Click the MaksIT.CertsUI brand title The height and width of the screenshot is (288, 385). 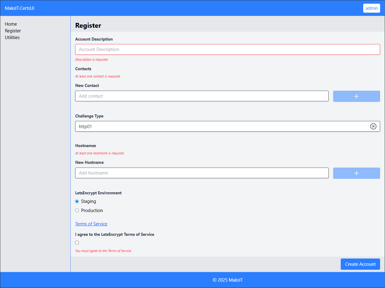click(19, 8)
